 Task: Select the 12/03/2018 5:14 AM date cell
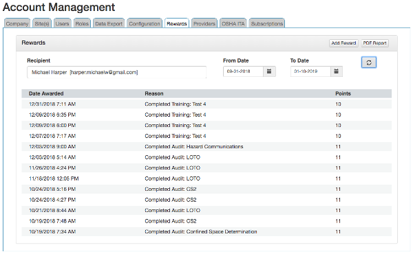point(52,157)
